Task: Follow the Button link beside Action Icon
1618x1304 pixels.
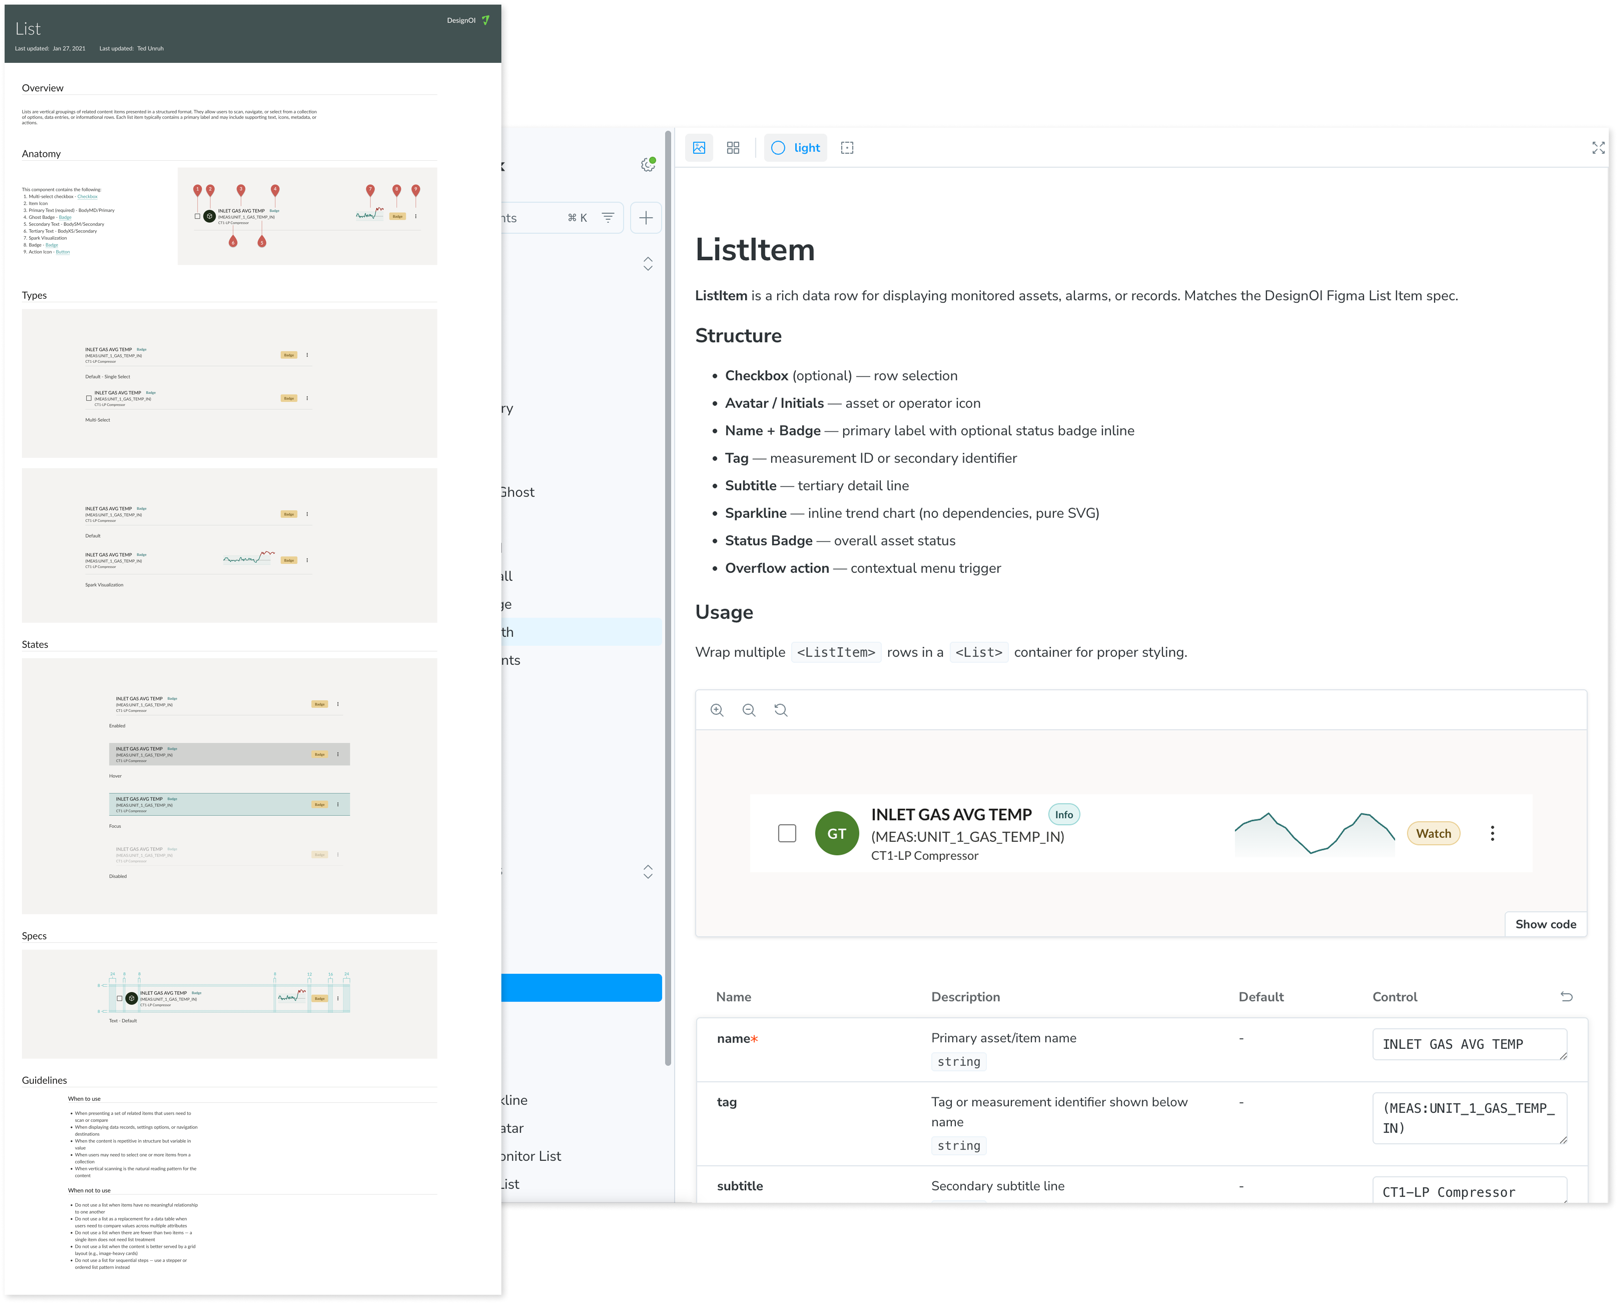Action: [62, 252]
